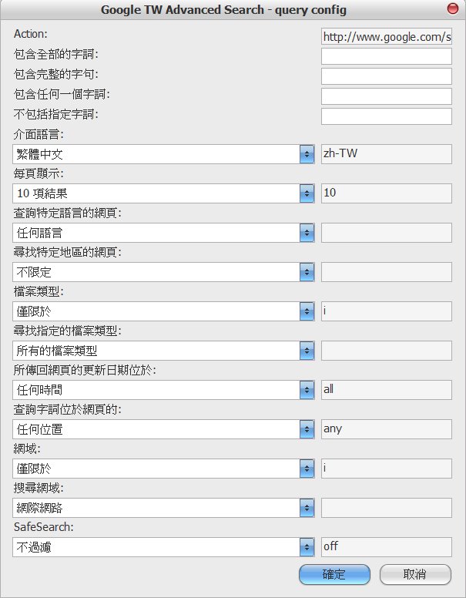The image size is (466, 598).
Task: Click the 包含全部的字詞 text field
Action: coord(386,56)
